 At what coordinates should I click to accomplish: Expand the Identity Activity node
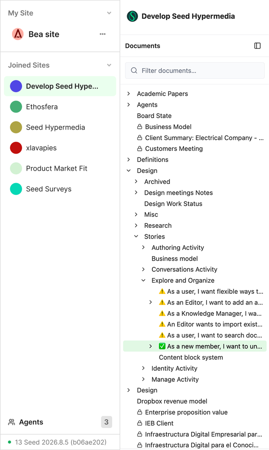[143, 368]
